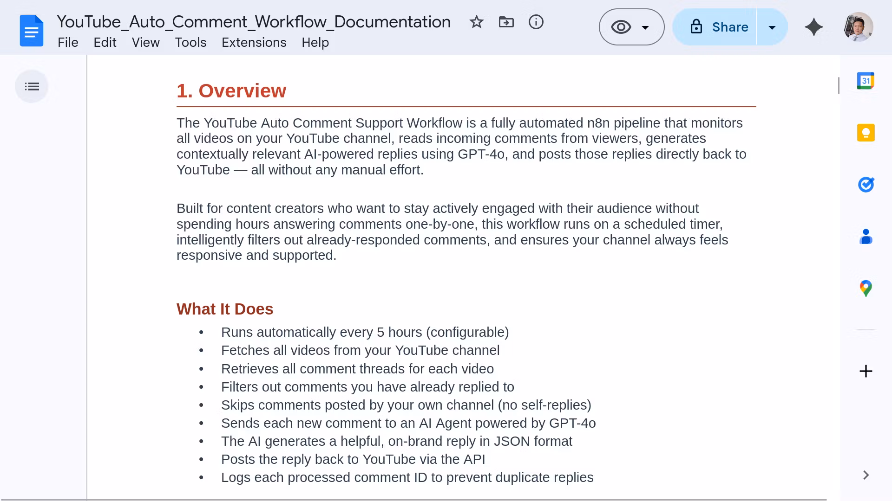Open the Google account profile picture
The height and width of the screenshot is (501, 892).
858,27
